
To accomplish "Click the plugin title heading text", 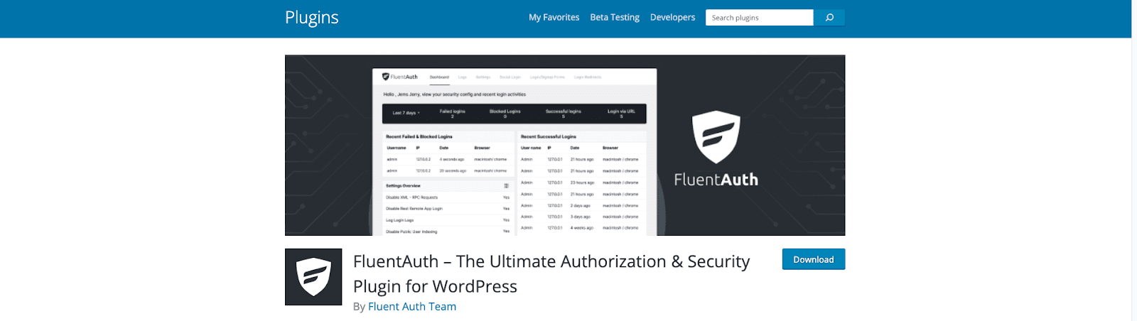I will pyautogui.click(x=551, y=274).
